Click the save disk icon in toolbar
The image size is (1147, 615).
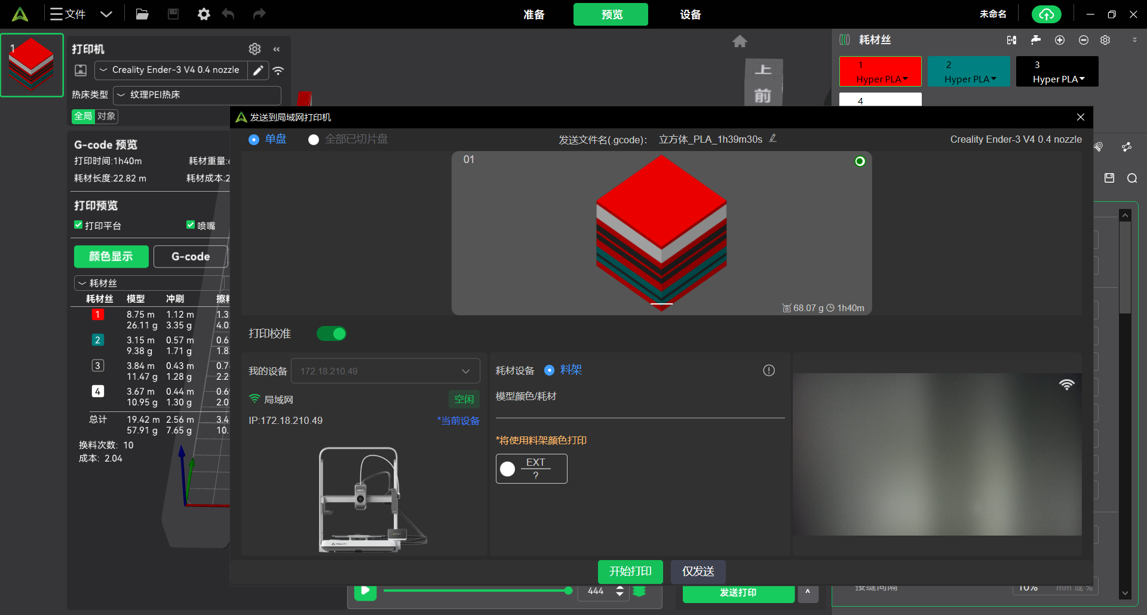(x=173, y=14)
